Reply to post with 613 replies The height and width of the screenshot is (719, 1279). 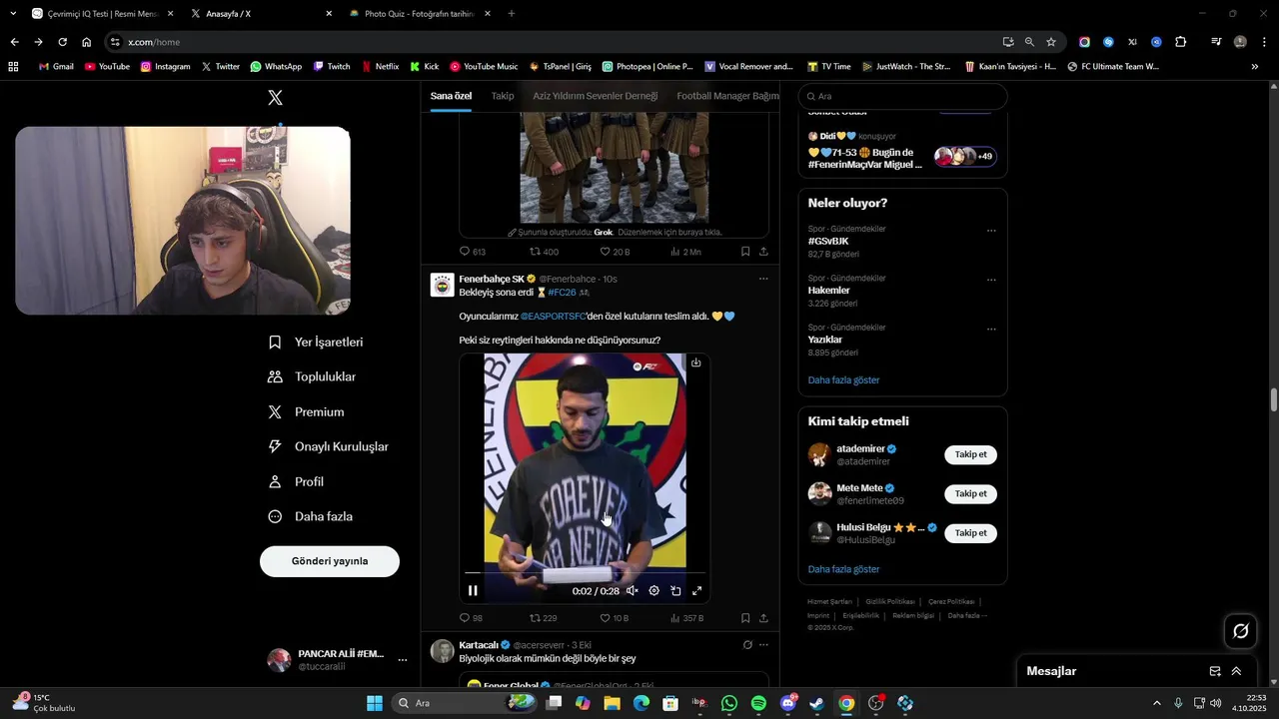472,252
